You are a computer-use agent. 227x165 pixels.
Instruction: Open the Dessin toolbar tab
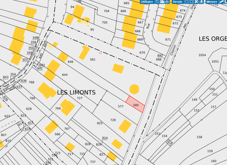pos(177,2)
